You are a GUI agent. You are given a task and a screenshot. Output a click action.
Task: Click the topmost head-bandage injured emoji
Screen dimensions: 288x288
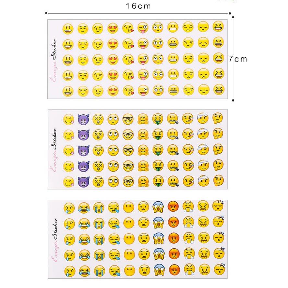(203, 118)
